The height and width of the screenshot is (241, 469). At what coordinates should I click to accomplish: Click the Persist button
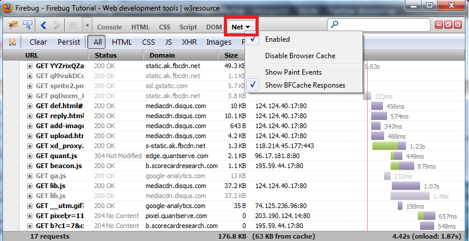(69, 42)
